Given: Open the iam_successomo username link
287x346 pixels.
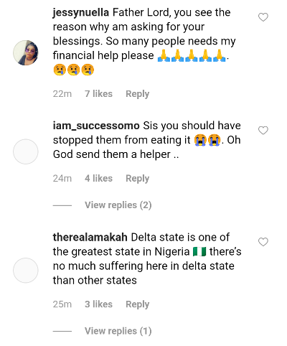Looking at the screenshot, I should point(96,126).
